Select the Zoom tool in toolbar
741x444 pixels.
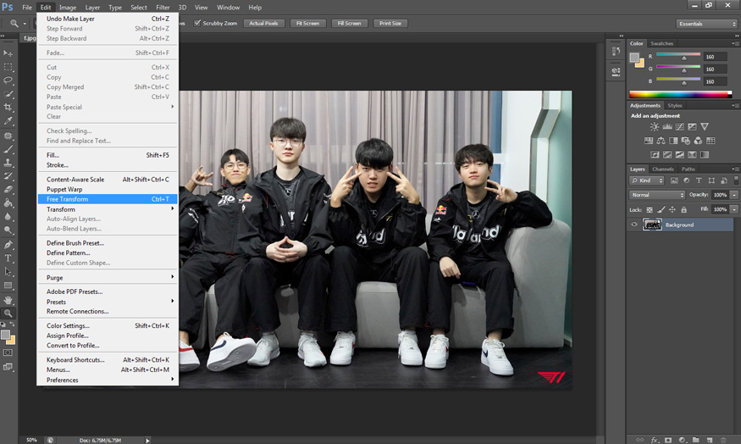[8, 313]
